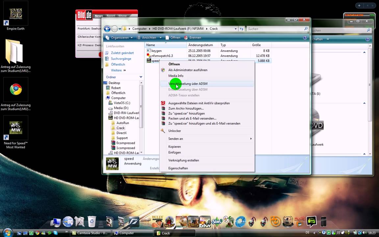
Task: Choose Als Administrator ausführen
Action: coord(207,70)
